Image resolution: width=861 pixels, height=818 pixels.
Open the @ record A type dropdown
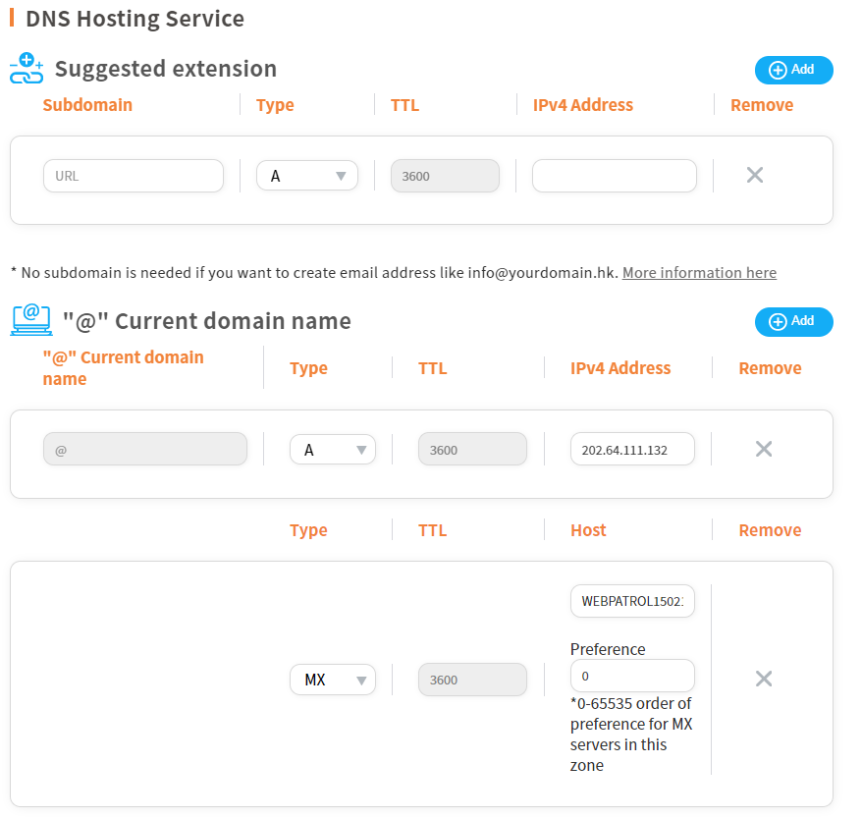(333, 450)
